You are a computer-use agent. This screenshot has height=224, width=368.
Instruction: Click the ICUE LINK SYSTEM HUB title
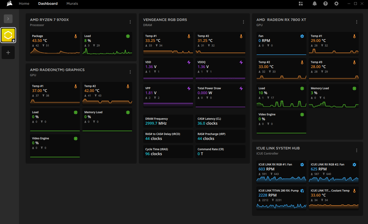[278, 148]
